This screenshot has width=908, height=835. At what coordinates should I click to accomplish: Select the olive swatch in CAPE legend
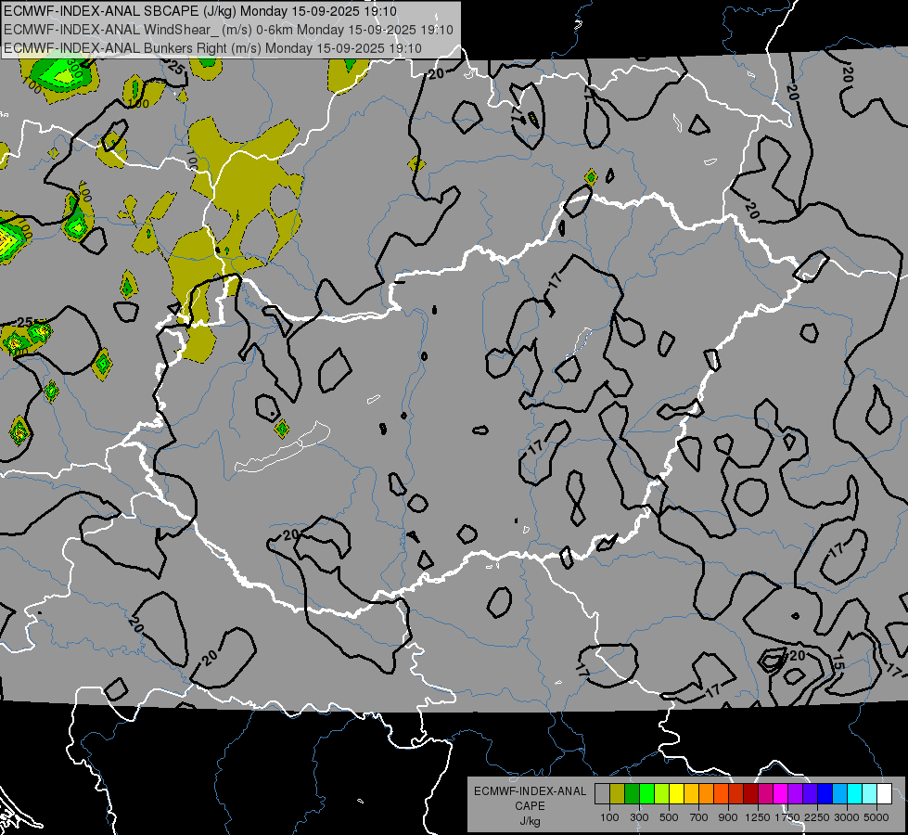(618, 794)
